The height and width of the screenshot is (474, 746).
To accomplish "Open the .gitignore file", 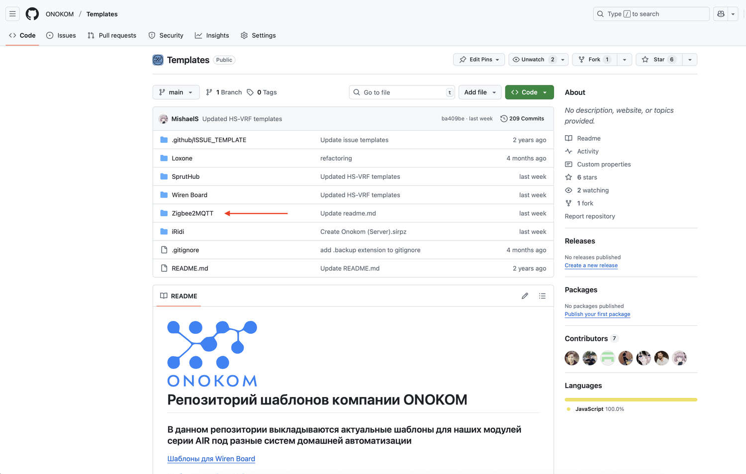I will (186, 250).
